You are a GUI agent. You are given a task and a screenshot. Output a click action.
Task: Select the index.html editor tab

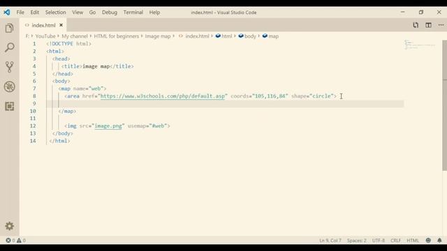(43, 25)
